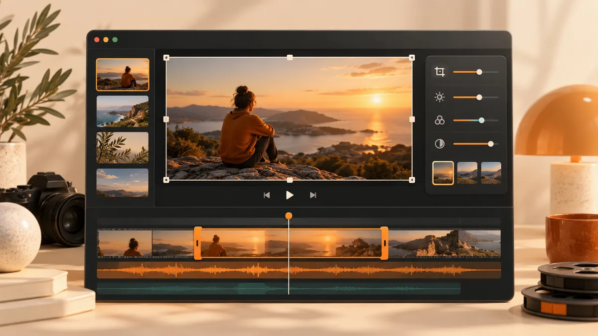
Task: Click the teal audio waveform track
Action: click(279, 288)
